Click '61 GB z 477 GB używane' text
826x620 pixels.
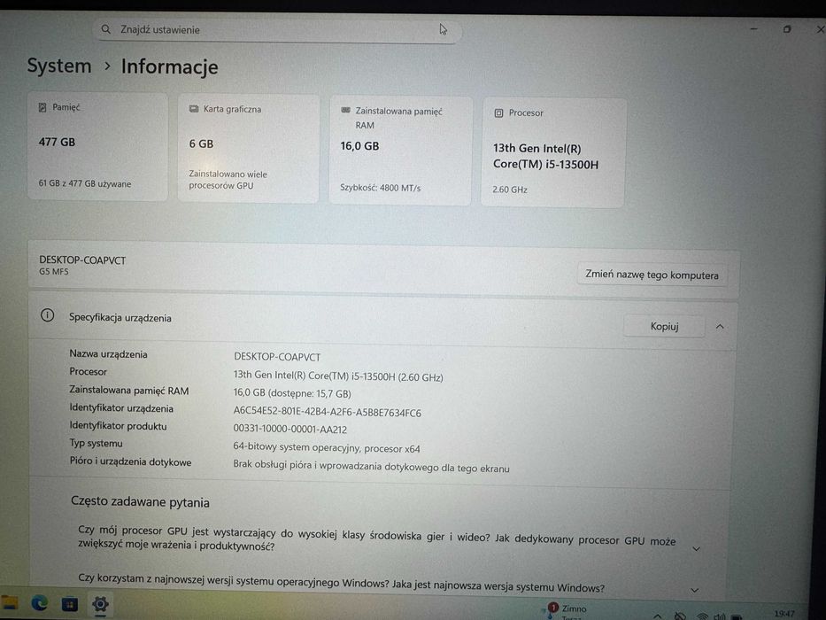85,183
